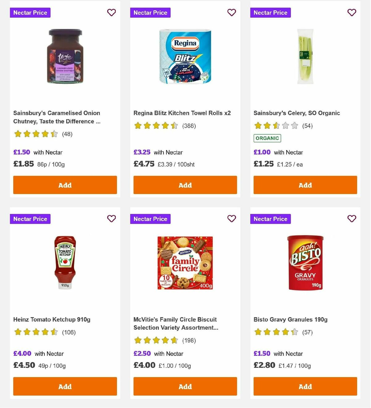Click the star rating on Heinz Tomato Ketchup
This screenshot has width=371, height=408.
point(36,332)
